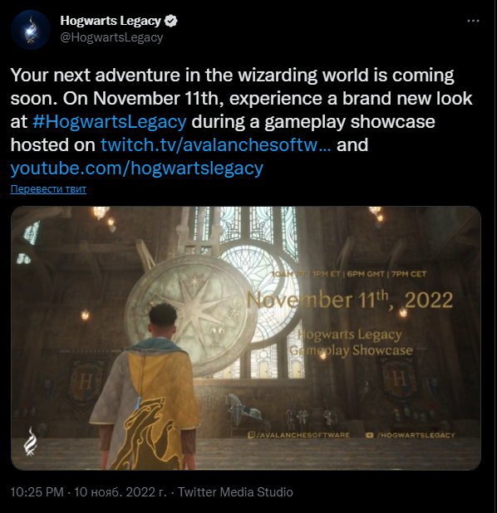Click the Hogwarts Legacy Gameplay Showcase title
The width and height of the screenshot is (497, 513).
[x=351, y=342]
